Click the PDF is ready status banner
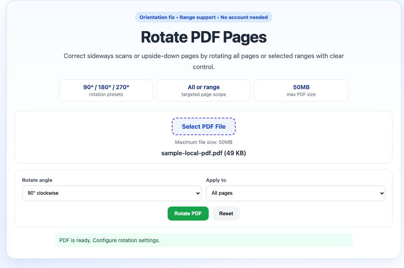This screenshot has width=404, height=268. [x=204, y=240]
